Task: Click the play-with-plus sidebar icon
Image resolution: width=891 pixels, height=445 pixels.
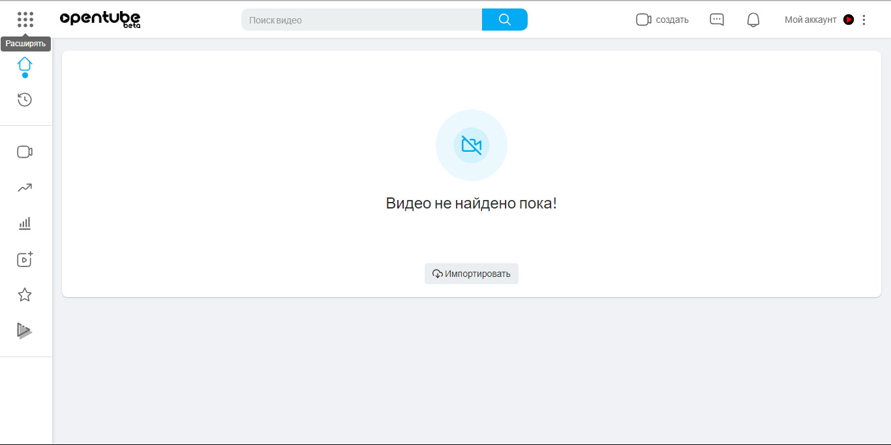Action: tap(25, 259)
